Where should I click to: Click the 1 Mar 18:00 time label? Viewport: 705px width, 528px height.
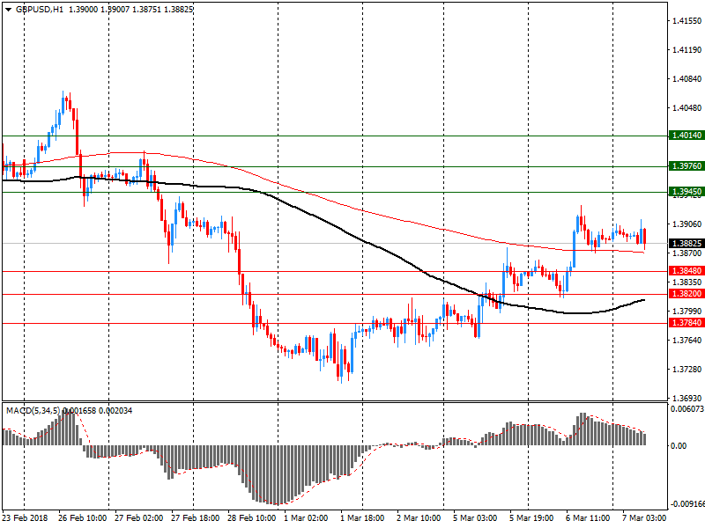pyautogui.click(x=362, y=517)
